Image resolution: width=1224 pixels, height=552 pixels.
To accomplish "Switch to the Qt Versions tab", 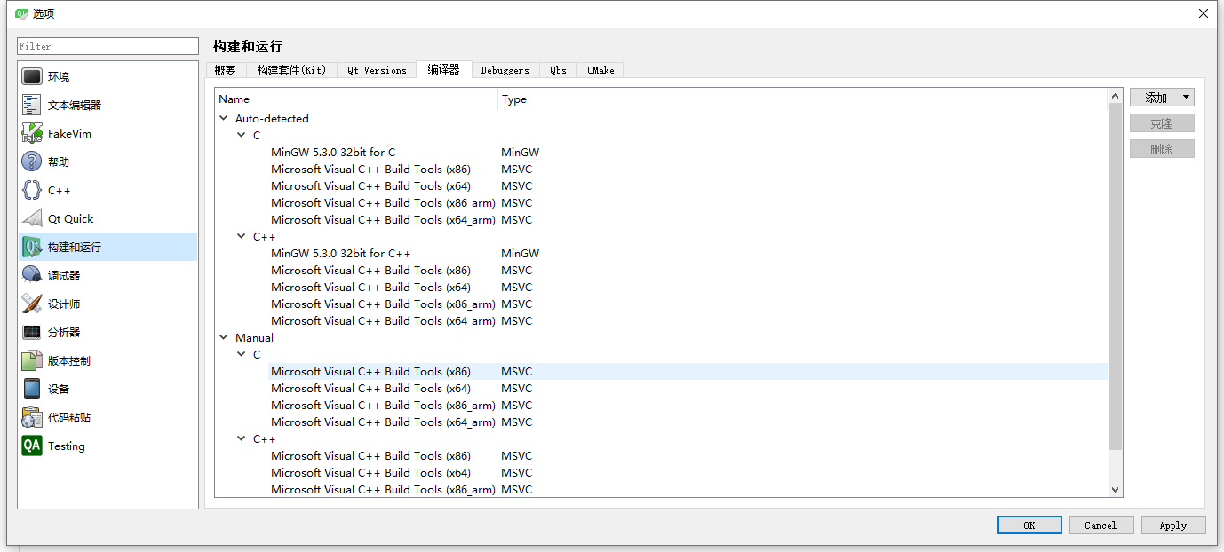I will [x=376, y=70].
